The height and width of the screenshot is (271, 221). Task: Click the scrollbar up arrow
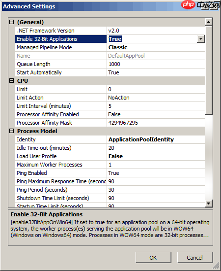[x=209, y=22]
